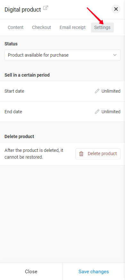Image resolution: width=125 pixels, height=280 pixels.
Task: Select the Settings tab
Action: click(102, 27)
